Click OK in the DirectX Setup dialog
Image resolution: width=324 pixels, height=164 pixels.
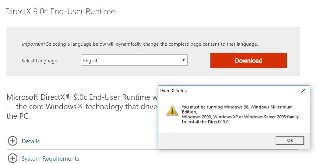click(290, 141)
